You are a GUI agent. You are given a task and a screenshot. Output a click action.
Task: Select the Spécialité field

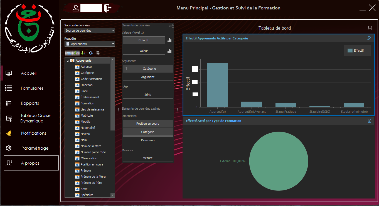(x=87, y=195)
